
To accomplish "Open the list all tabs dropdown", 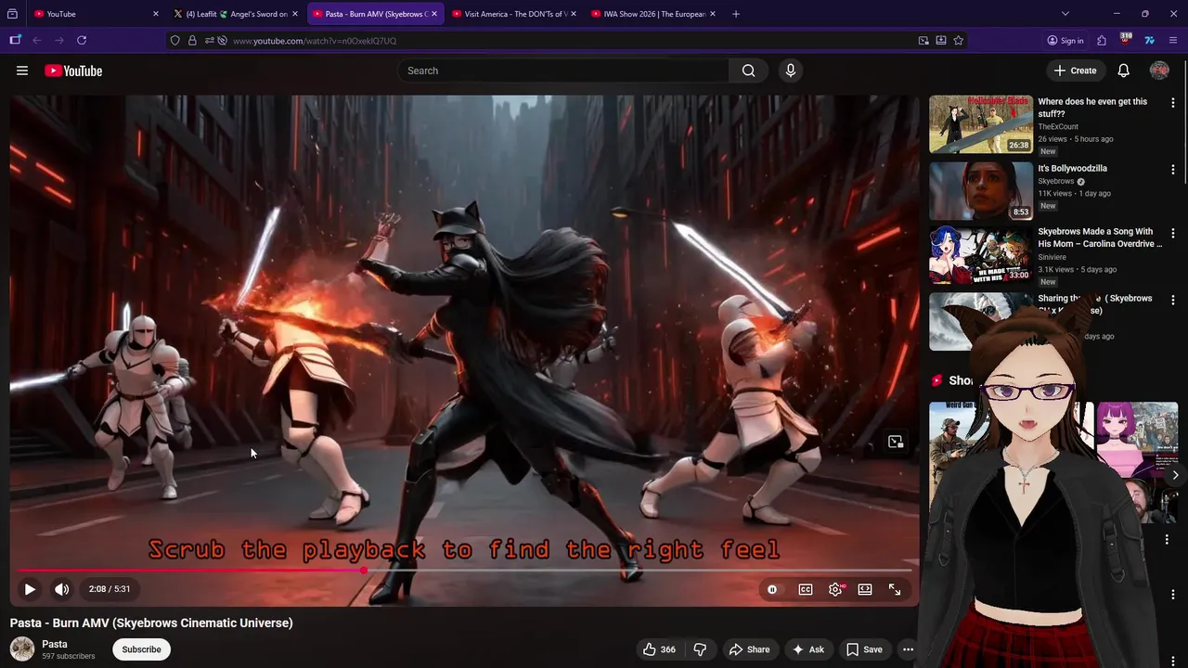I will (x=1065, y=14).
